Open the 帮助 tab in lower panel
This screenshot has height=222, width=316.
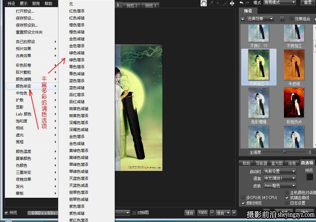pos(246,163)
